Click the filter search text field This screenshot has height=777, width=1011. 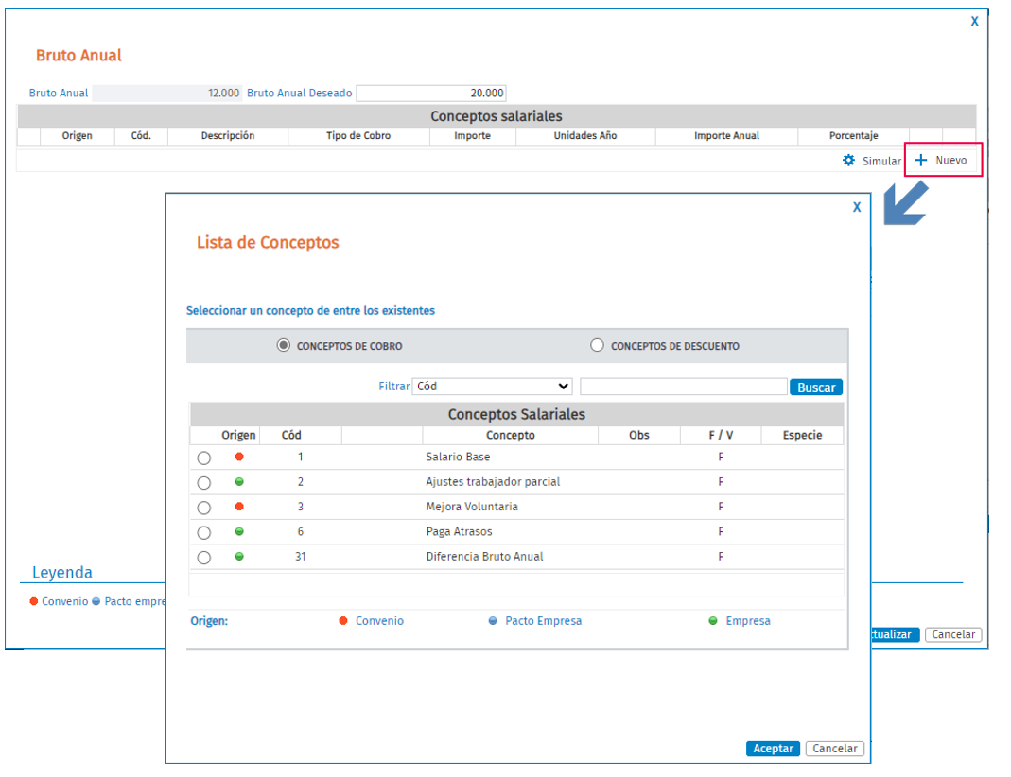[684, 386]
